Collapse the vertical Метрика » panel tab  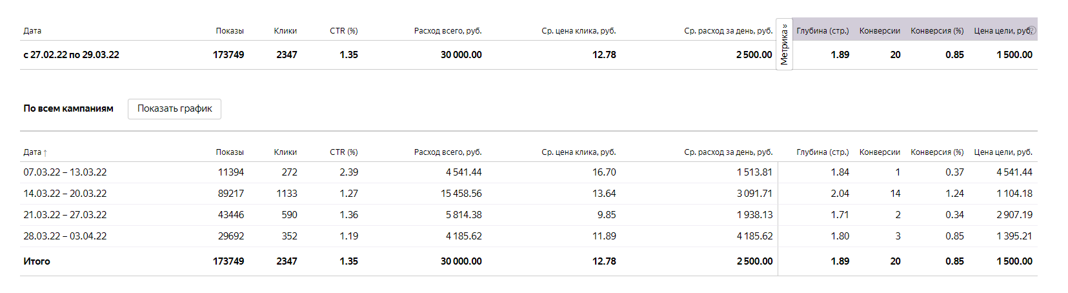coord(784,44)
